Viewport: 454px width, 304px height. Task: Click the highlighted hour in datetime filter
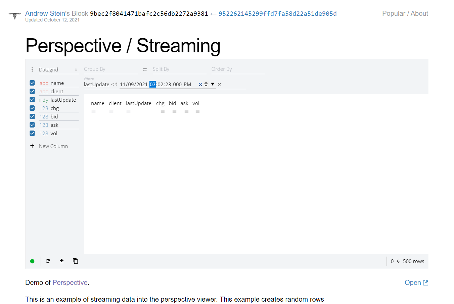[x=153, y=85]
